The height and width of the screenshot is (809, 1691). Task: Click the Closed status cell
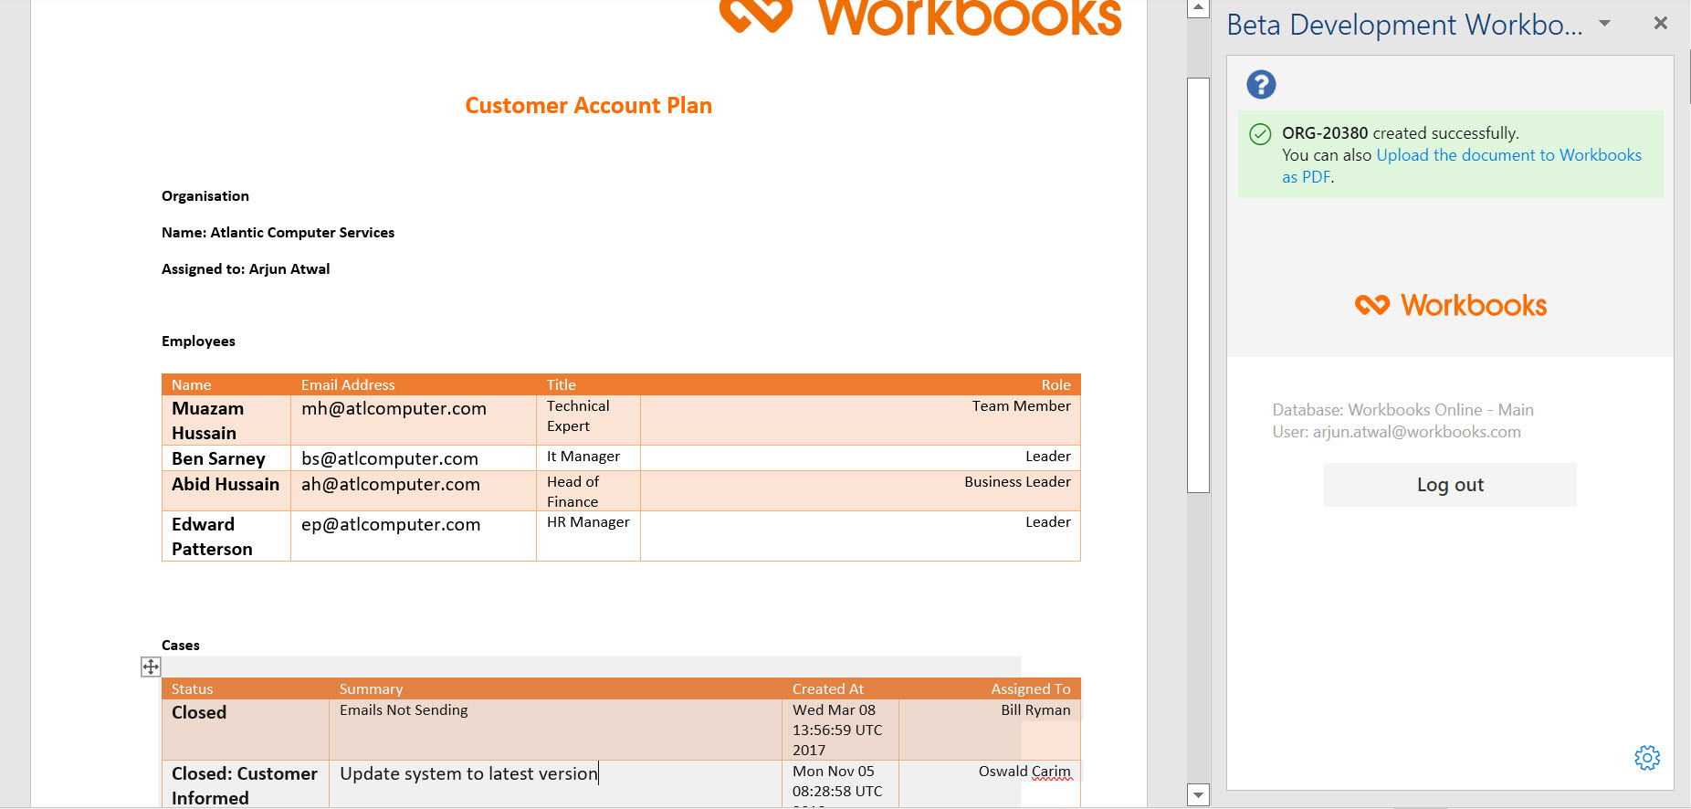click(x=246, y=730)
